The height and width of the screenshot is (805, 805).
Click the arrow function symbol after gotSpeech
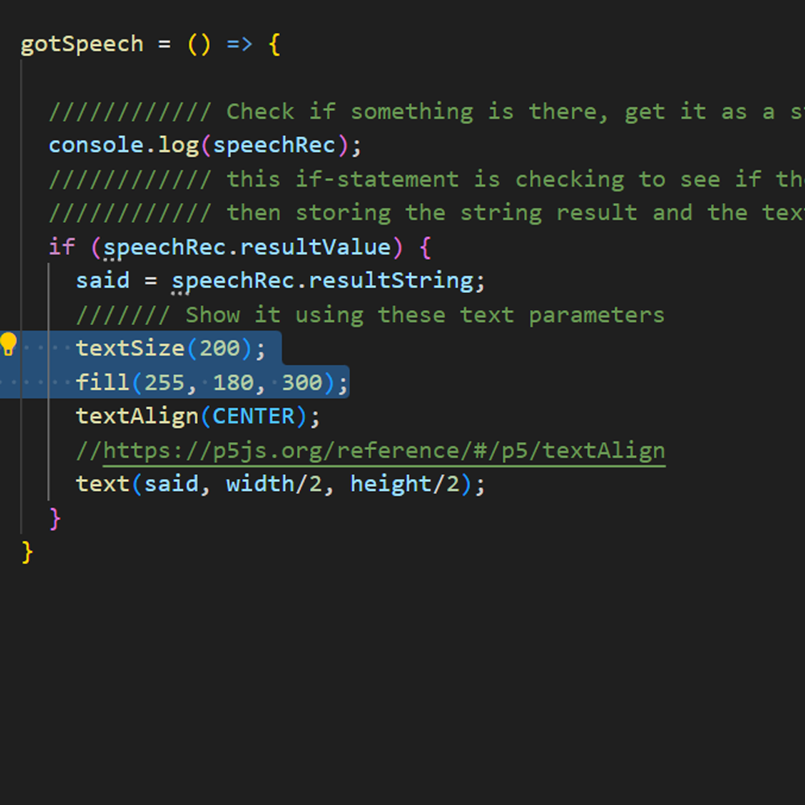coord(240,44)
